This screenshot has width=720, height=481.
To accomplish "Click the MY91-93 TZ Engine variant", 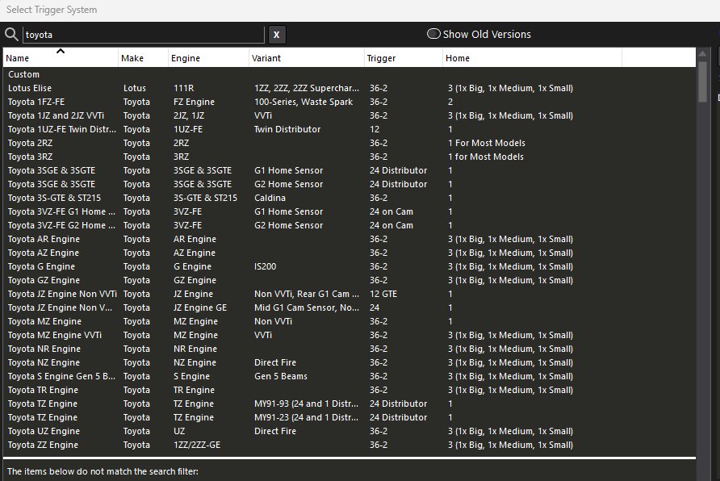I will pos(306,404).
